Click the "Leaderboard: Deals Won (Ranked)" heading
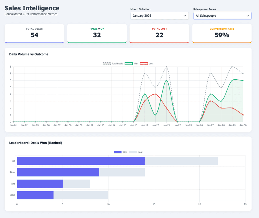This screenshot has height=218, width=259. [x=36, y=143]
